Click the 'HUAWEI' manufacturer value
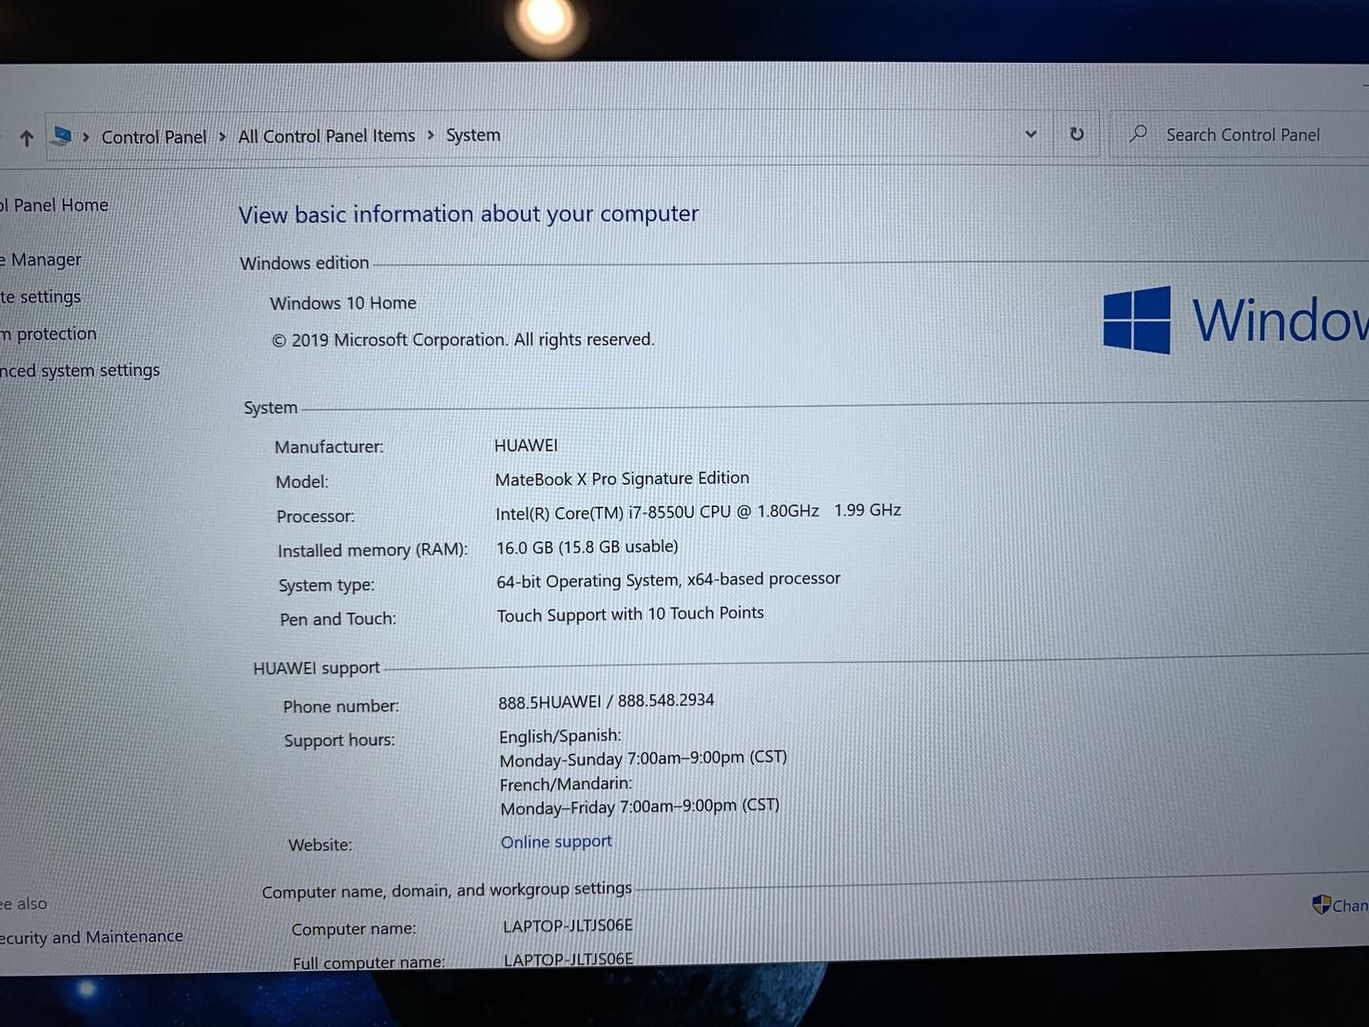The width and height of the screenshot is (1369, 1027). 526,445
